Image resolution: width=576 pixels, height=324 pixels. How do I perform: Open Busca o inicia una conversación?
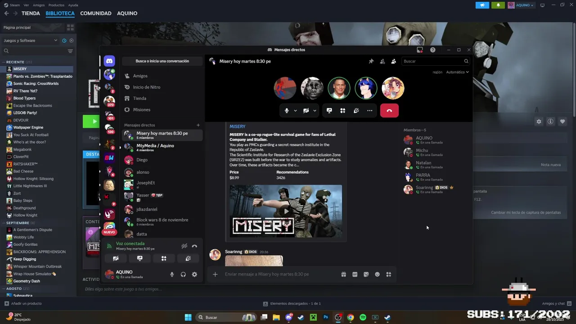(x=162, y=61)
